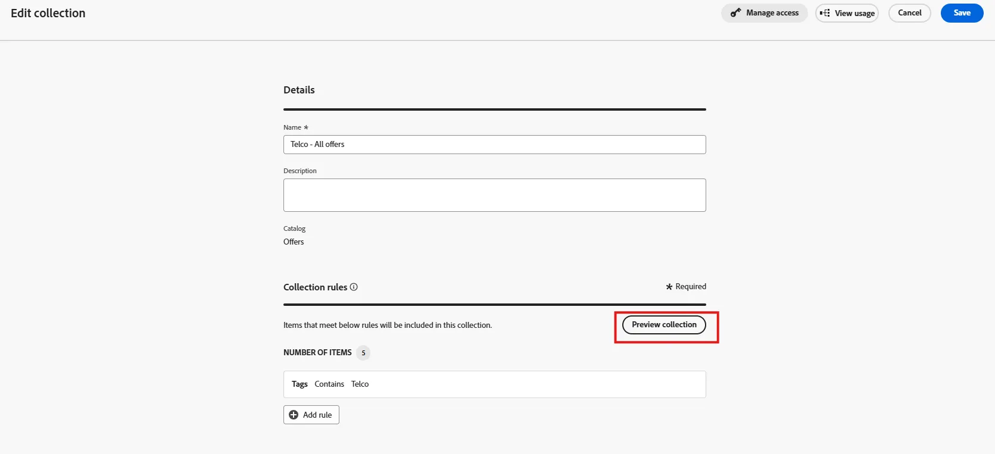
Task: Open Manage access settings
Action: click(765, 12)
